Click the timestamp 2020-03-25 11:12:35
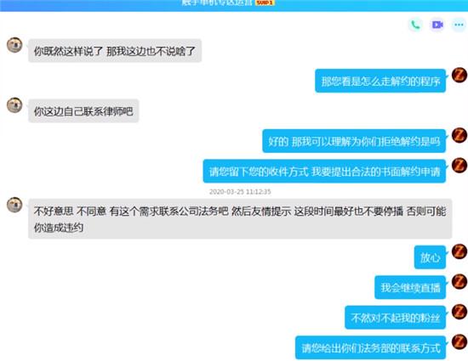This screenshot has width=468, height=361. pyautogui.click(x=240, y=191)
